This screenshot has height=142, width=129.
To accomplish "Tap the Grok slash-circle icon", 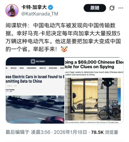I will 112,8.
